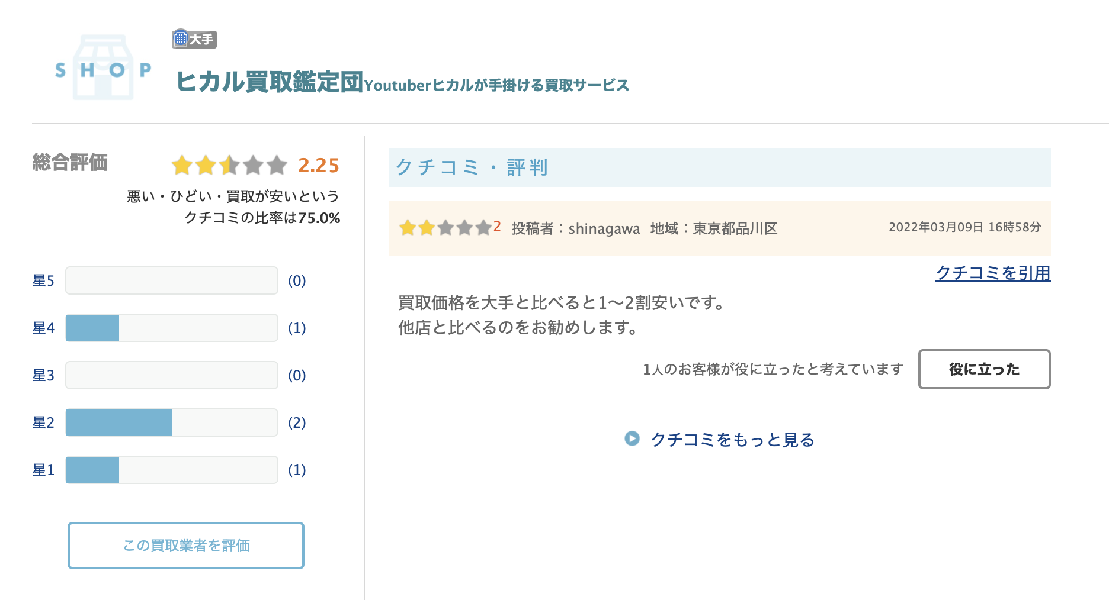This screenshot has height=600, width=1109.
Task: Select the 星3 rating label
Action: [43, 375]
